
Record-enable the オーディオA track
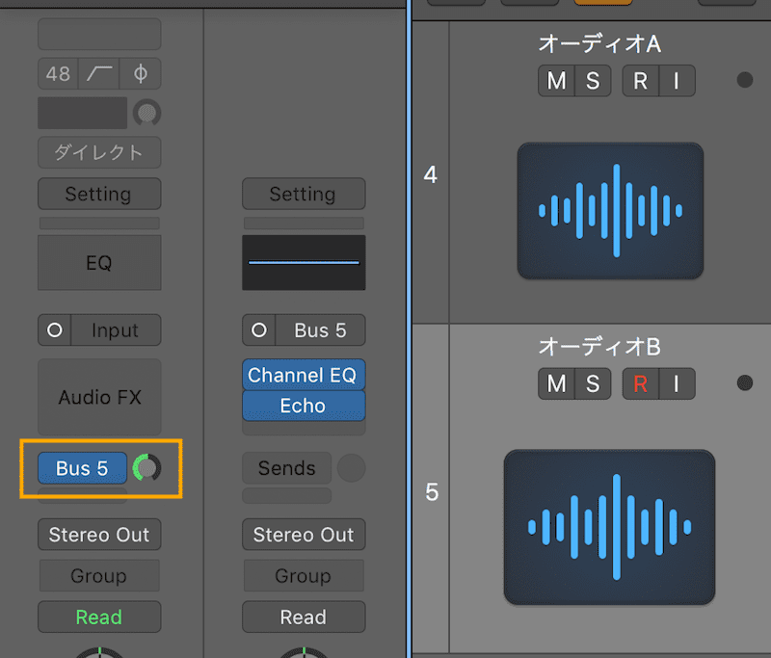pos(640,81)
